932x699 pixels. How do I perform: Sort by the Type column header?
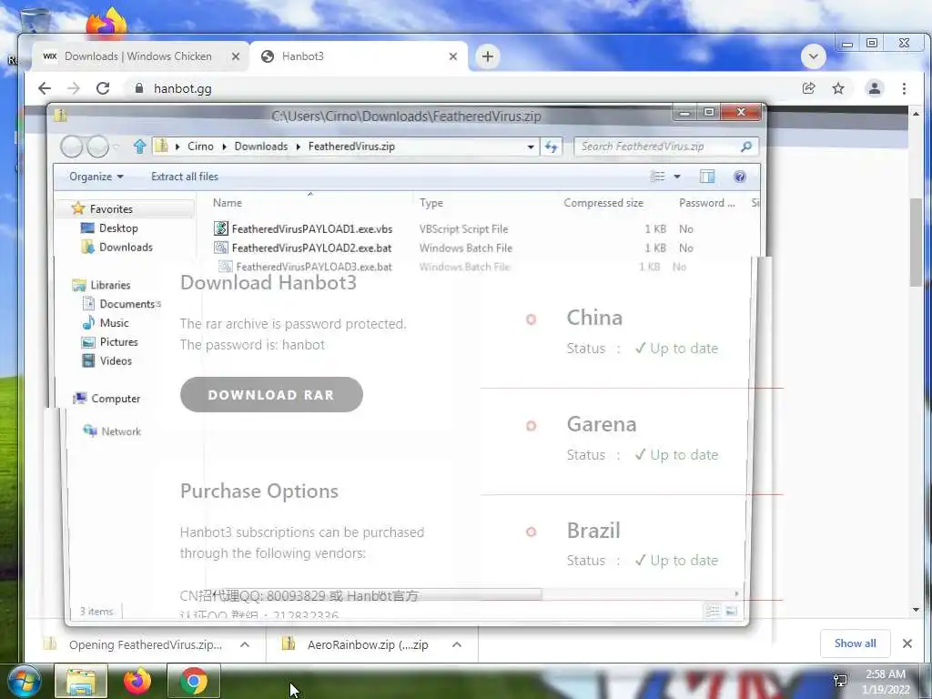[431, 203]
